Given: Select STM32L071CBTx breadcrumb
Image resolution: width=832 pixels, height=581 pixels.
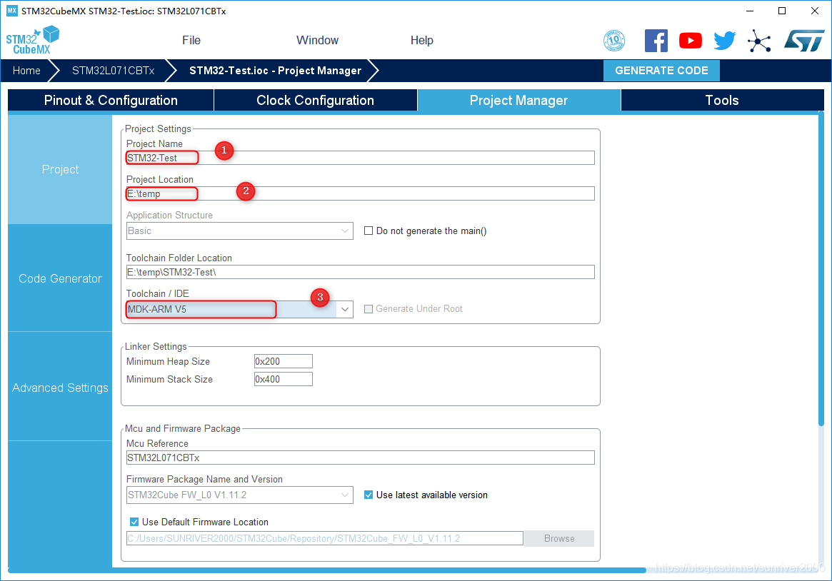Looking at the screenshot, I should pos(113,71).
